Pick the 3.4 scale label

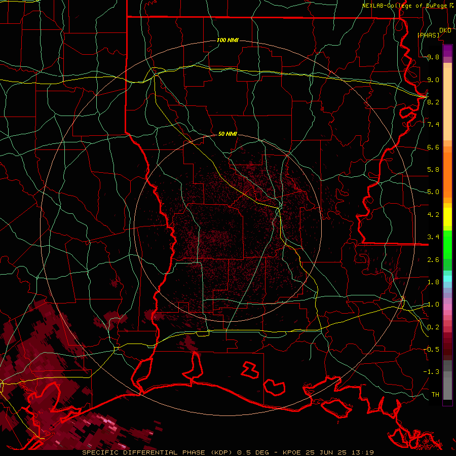433,237
